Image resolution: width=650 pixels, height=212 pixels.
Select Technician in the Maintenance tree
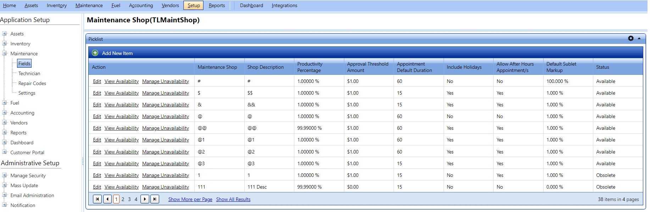coord(29,73)
